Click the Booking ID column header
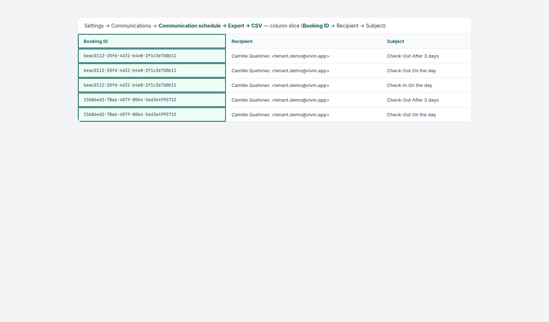Screen dimensions: 549x322 152,41
